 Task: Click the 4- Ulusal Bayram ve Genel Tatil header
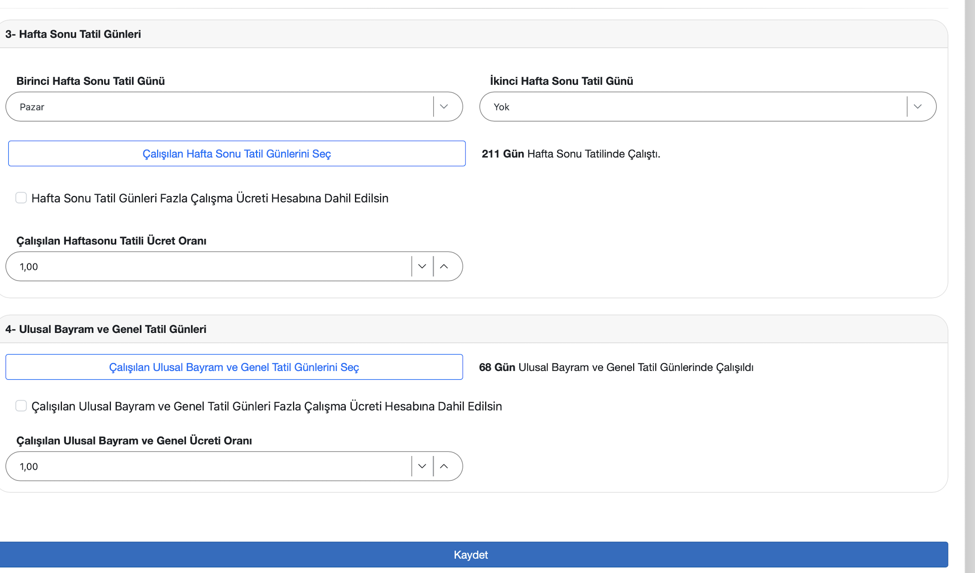[106, 329]
